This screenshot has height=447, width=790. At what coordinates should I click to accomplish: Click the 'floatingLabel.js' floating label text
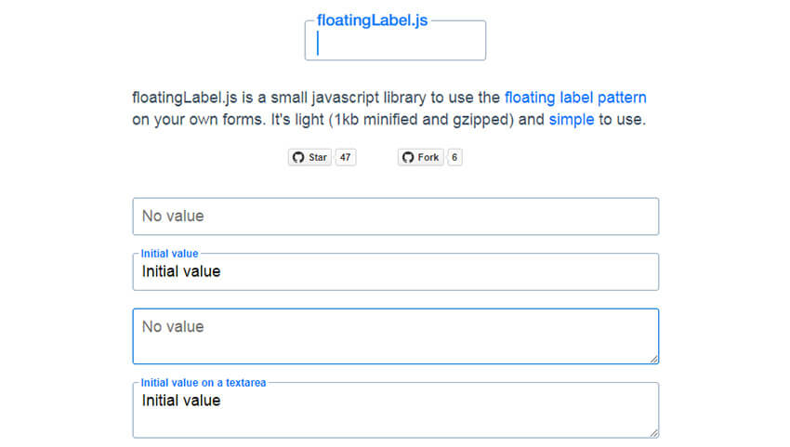tap(372, 20)
